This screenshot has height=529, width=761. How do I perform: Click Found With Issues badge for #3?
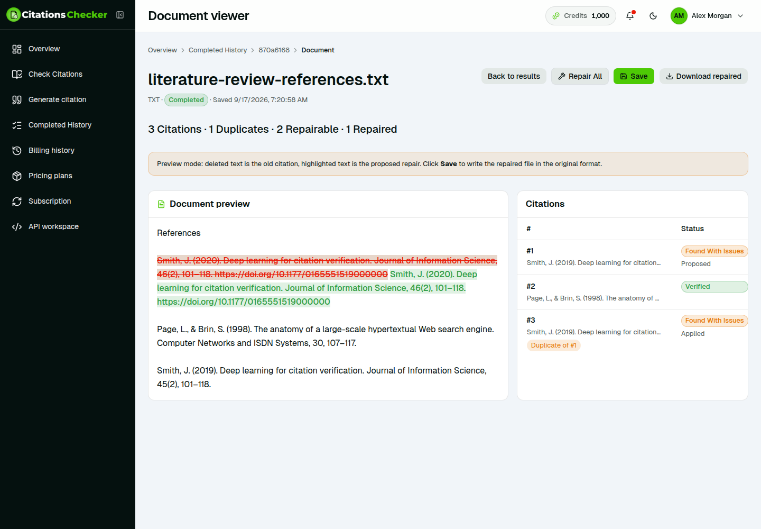[714, 321]
